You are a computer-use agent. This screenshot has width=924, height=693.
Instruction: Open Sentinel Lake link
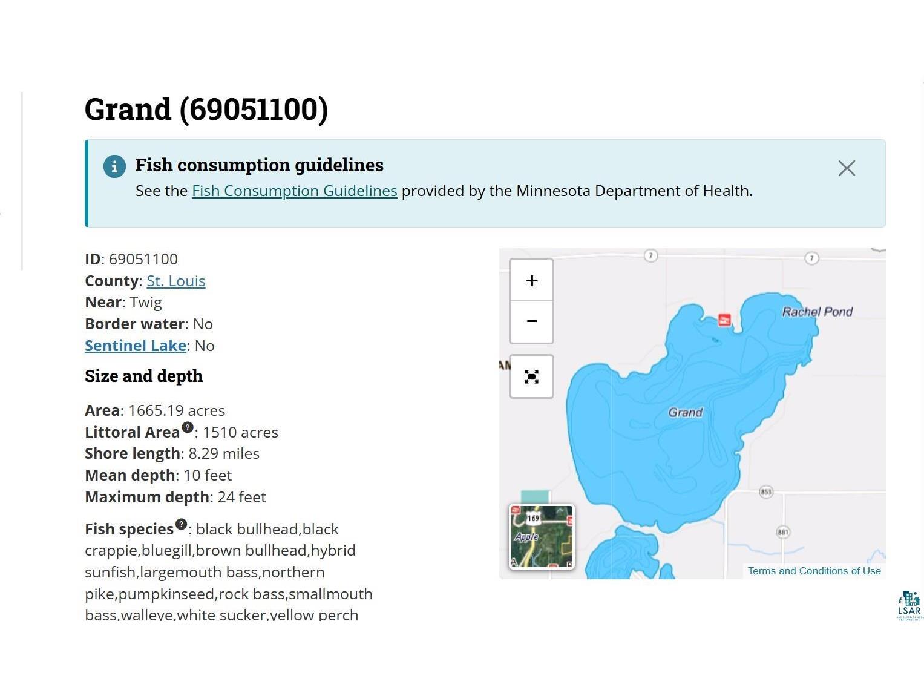tap(136, 346)
